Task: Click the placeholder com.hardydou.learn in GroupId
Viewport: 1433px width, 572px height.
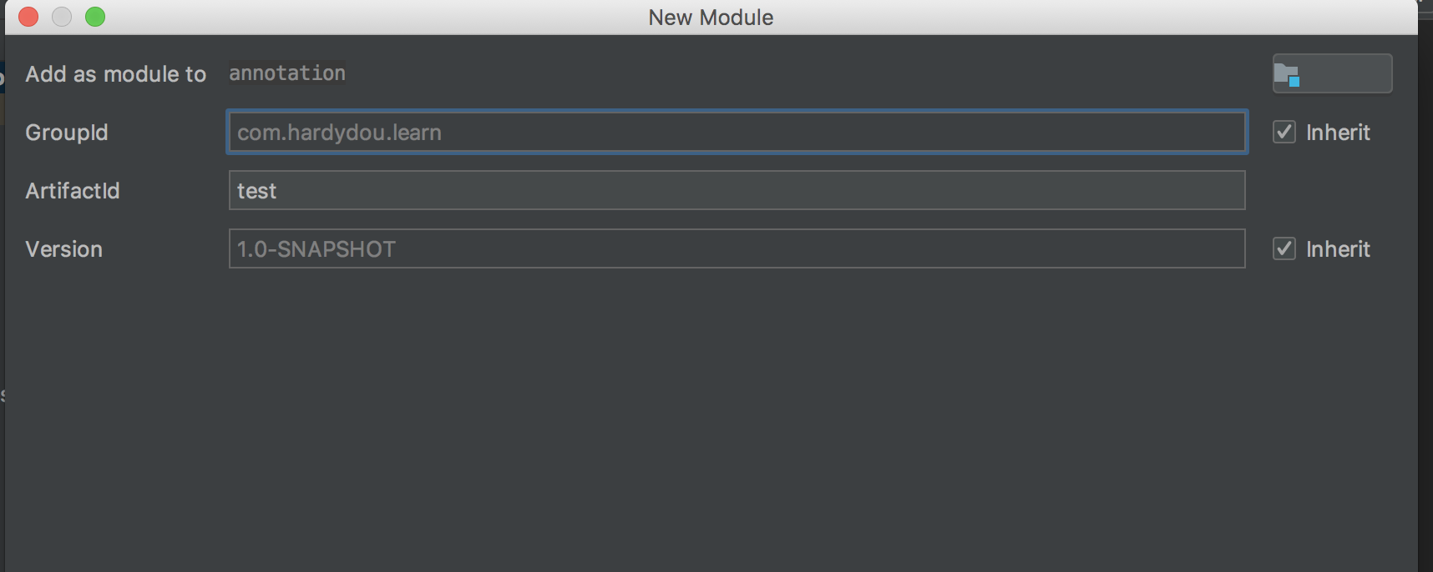Action: click(337, 132)
